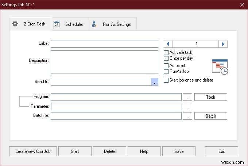
Task: Click the Batch button
Action: click(x=211, y=116)
